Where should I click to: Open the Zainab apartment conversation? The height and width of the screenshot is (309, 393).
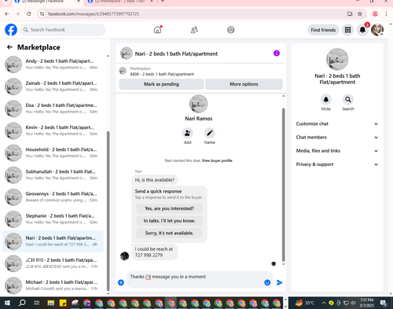point(53,86)
